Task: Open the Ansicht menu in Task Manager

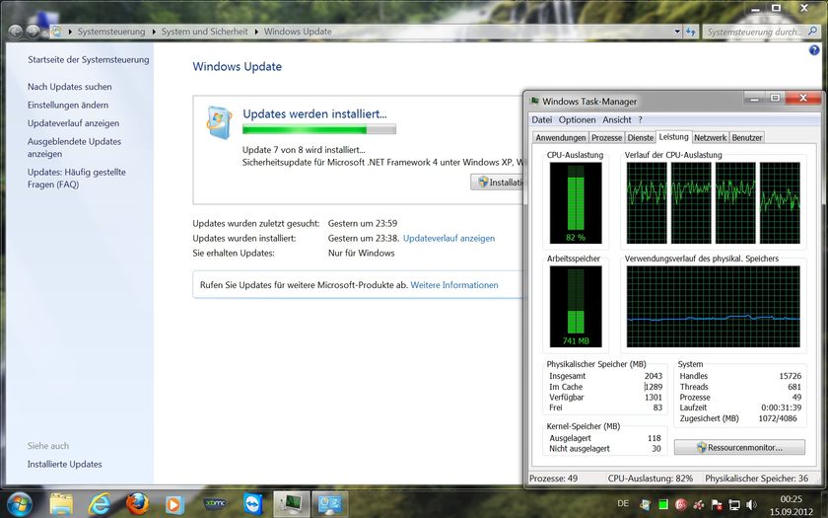Action: [617, 120]
